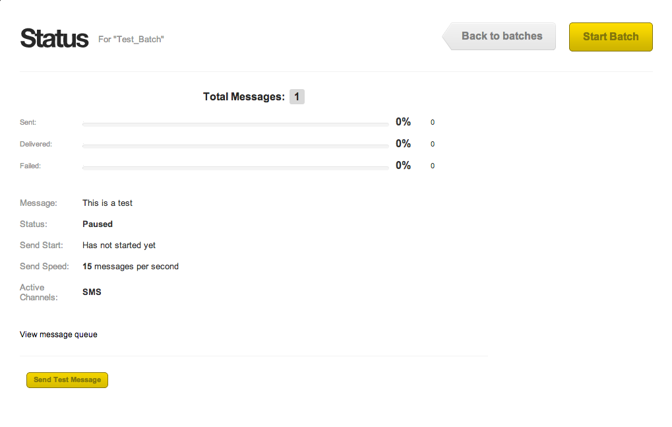The height and width of the screenshot is (427, 672).
Task: Click the Sent 0% percentage
Action: click(x=403, y=122)
